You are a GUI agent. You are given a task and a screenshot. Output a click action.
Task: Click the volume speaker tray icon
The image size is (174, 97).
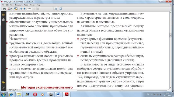click(157, 95)
